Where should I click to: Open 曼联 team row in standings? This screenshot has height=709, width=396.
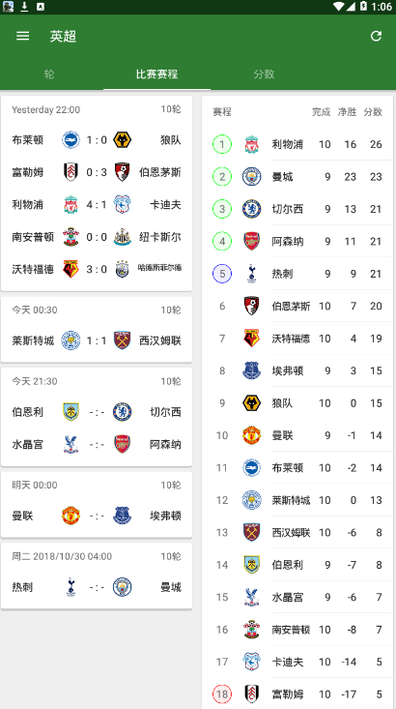pos(298,435)
